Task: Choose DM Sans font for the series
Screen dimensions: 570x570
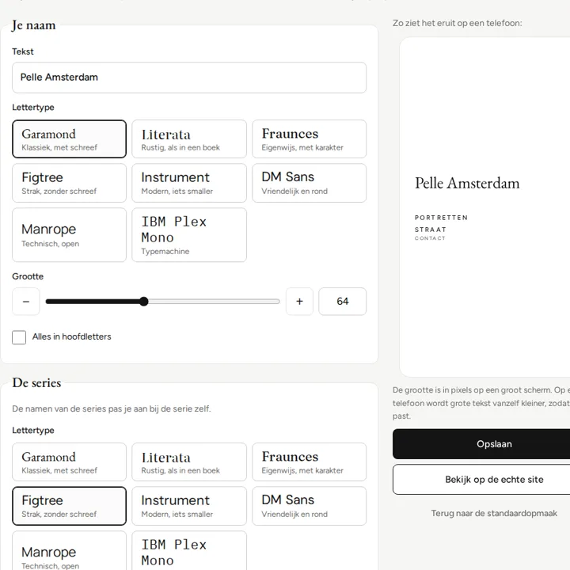Action: [309, 506]
